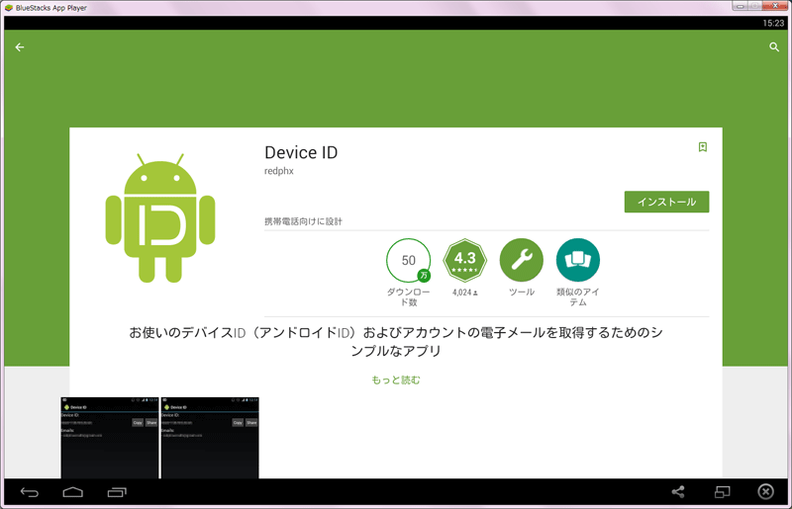This screenshot has width=792, height=509.
Task: Click the BlueStacks App Player title bar icon
Action: coord(9,8)
